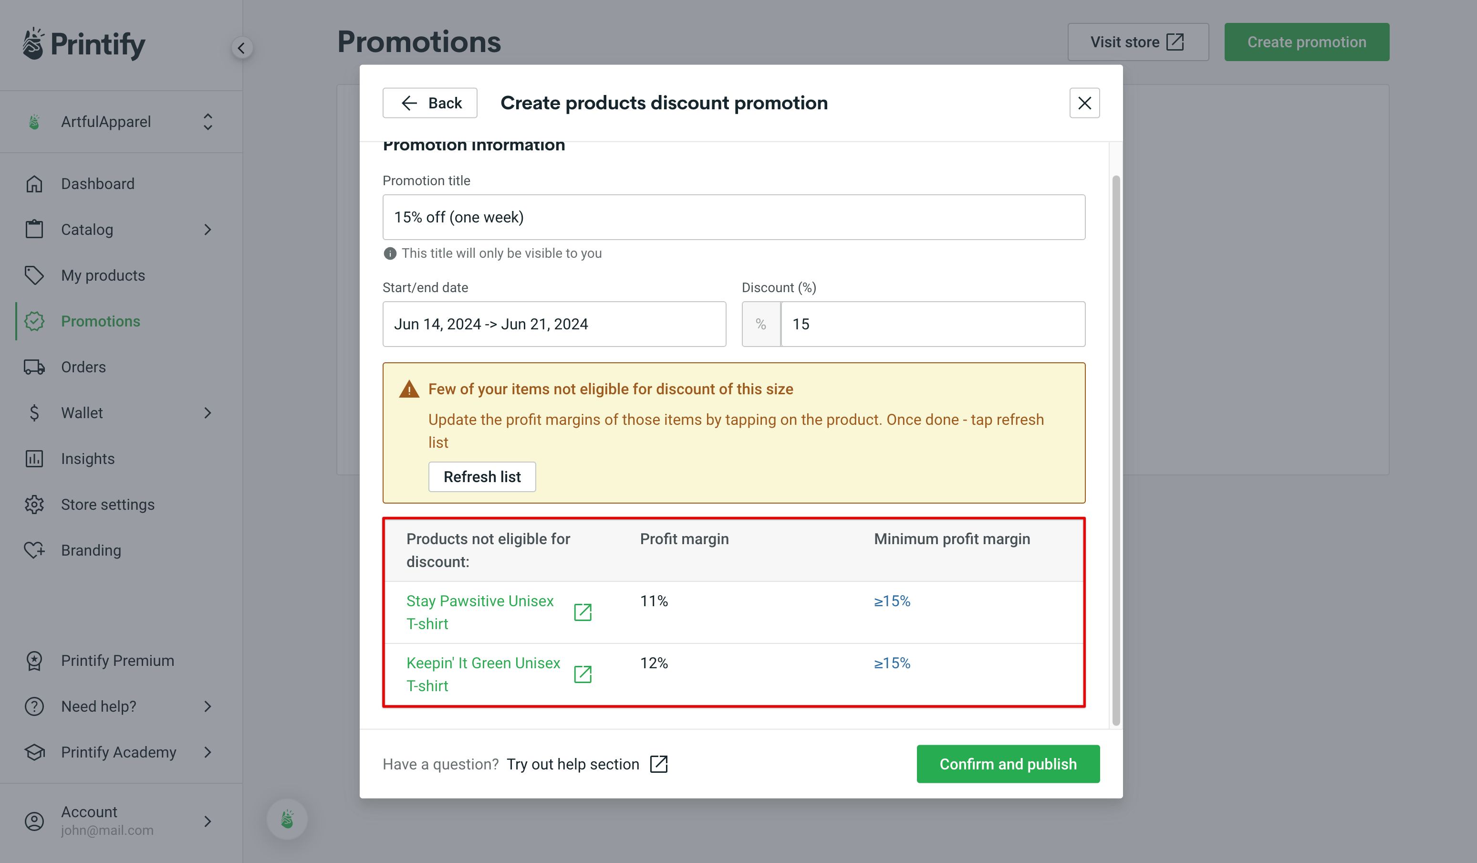This screenshot has height=863, width=1477.
Task: Click the Printify Premium star icon
Action: pyautogui.click(x=34, y=660)
